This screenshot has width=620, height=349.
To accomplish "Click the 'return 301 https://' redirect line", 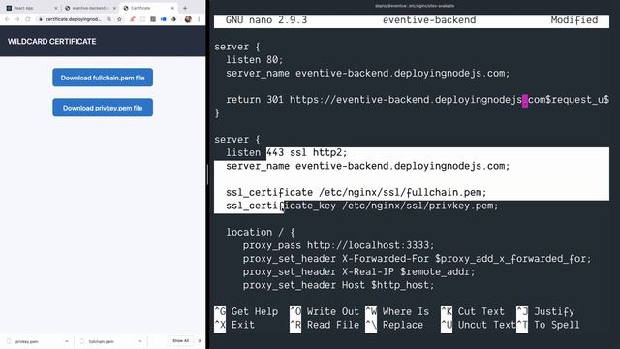I will click(x=418, y=100).
